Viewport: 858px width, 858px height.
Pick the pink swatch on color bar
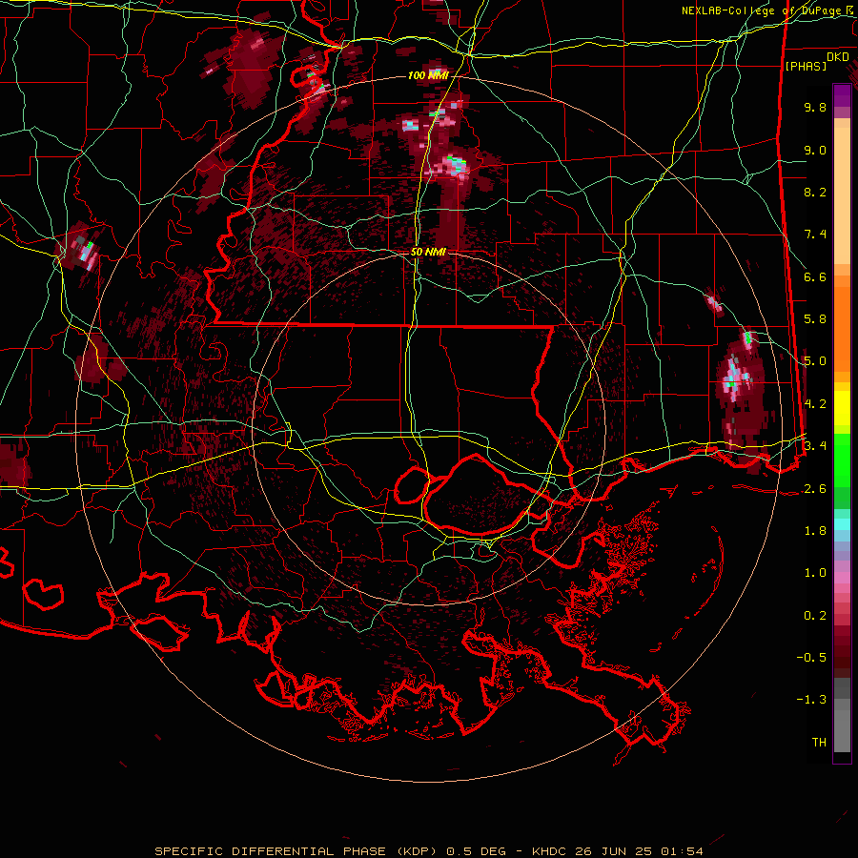[842, 578]
